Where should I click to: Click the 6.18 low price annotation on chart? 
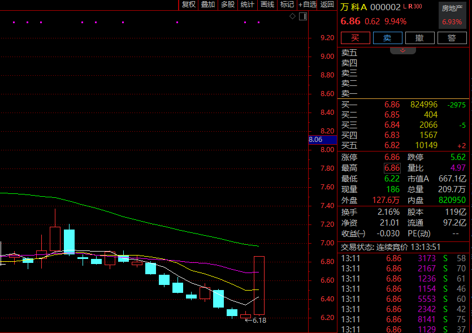[259, 321]
